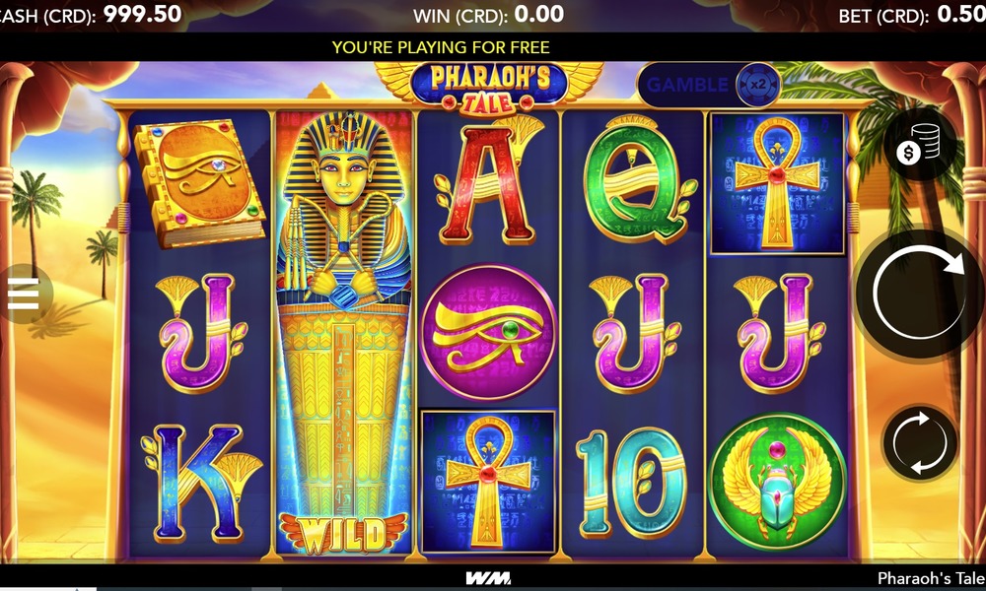The height and width of the screenshot is (591, 986).
Task: Select the golden book symbol
Action: coord(199,183)
